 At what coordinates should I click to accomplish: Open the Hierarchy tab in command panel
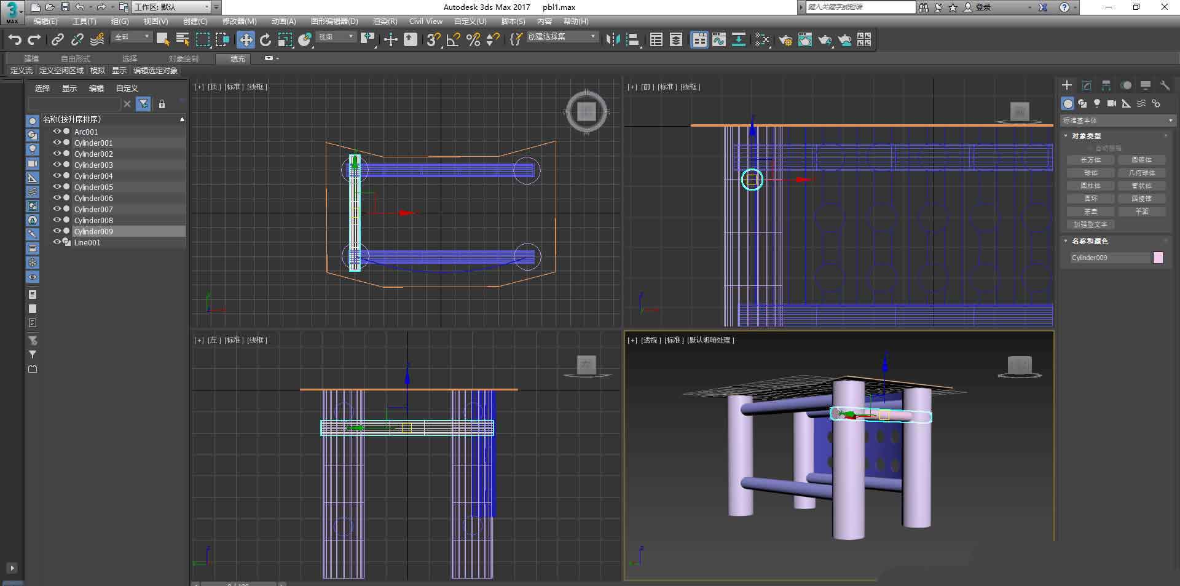click(1106, 85)
